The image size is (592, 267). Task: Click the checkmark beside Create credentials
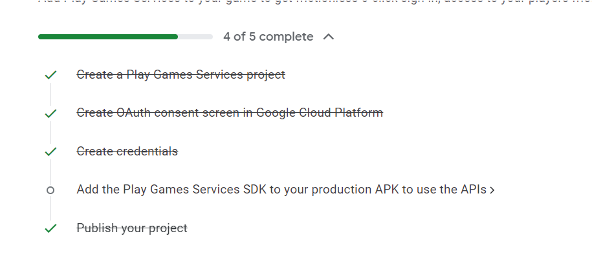tap(50, 152)
